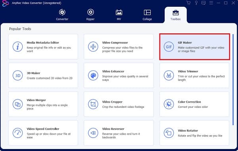The height and width of the screenshot is (151, 238).
Task: Open the Video Reverser title
Action: pyautogui.click(x=113, y=129)
